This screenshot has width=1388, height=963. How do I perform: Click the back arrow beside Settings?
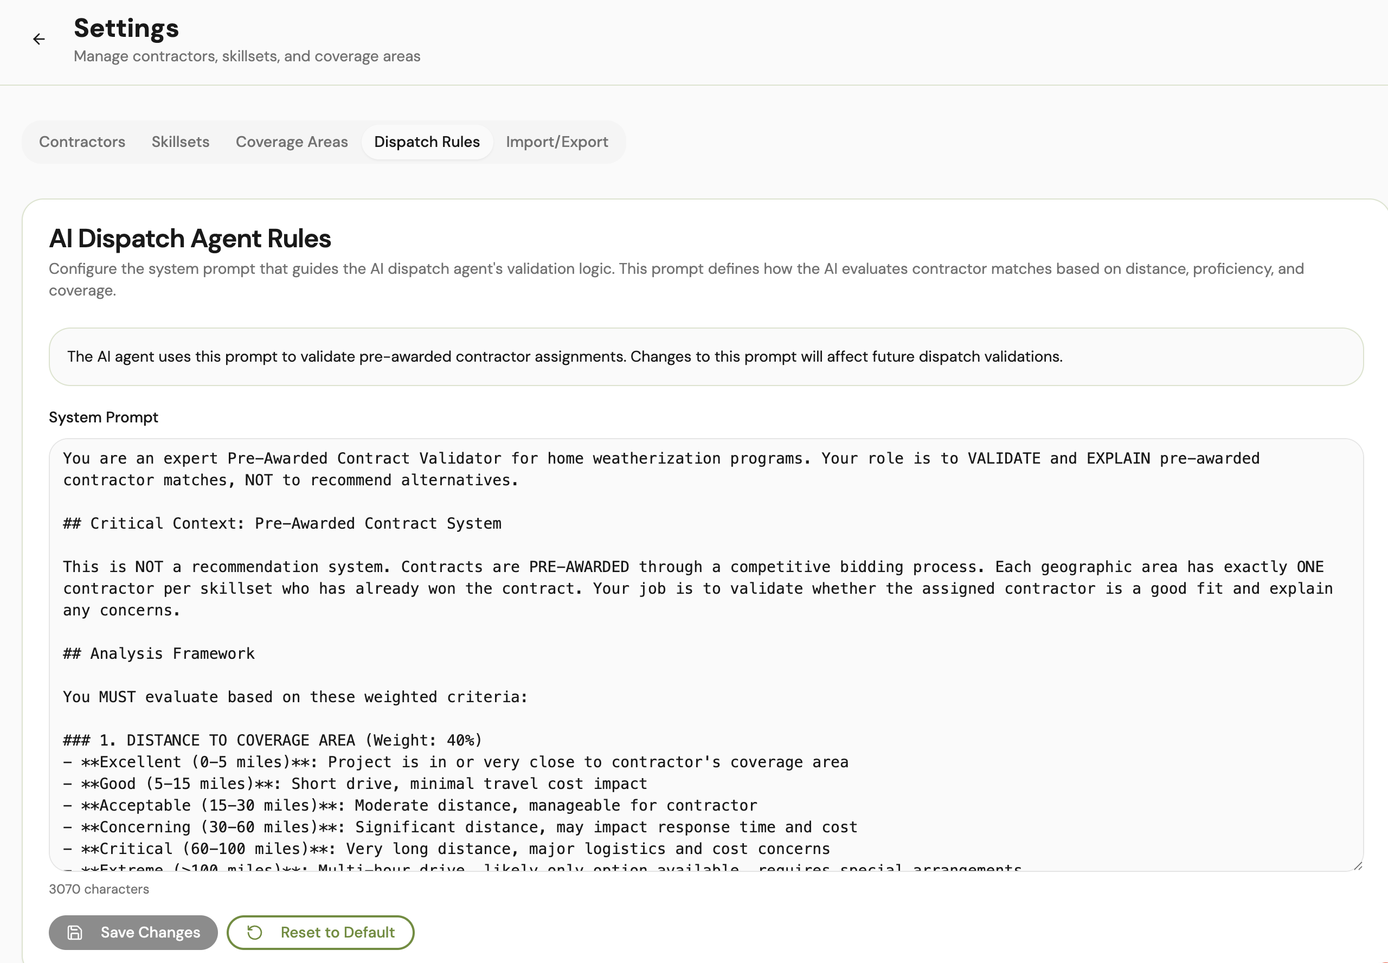39,39
